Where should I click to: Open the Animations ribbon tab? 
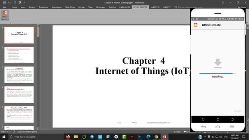pyautogui.click(x=56, y=7)
